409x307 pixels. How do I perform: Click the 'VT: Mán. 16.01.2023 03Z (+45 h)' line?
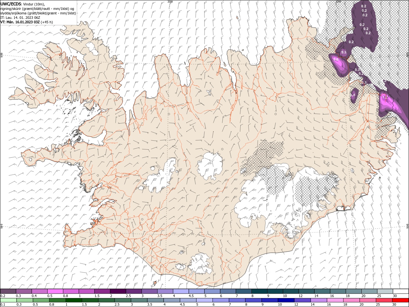pyautogui.click(x=27, y=22)
